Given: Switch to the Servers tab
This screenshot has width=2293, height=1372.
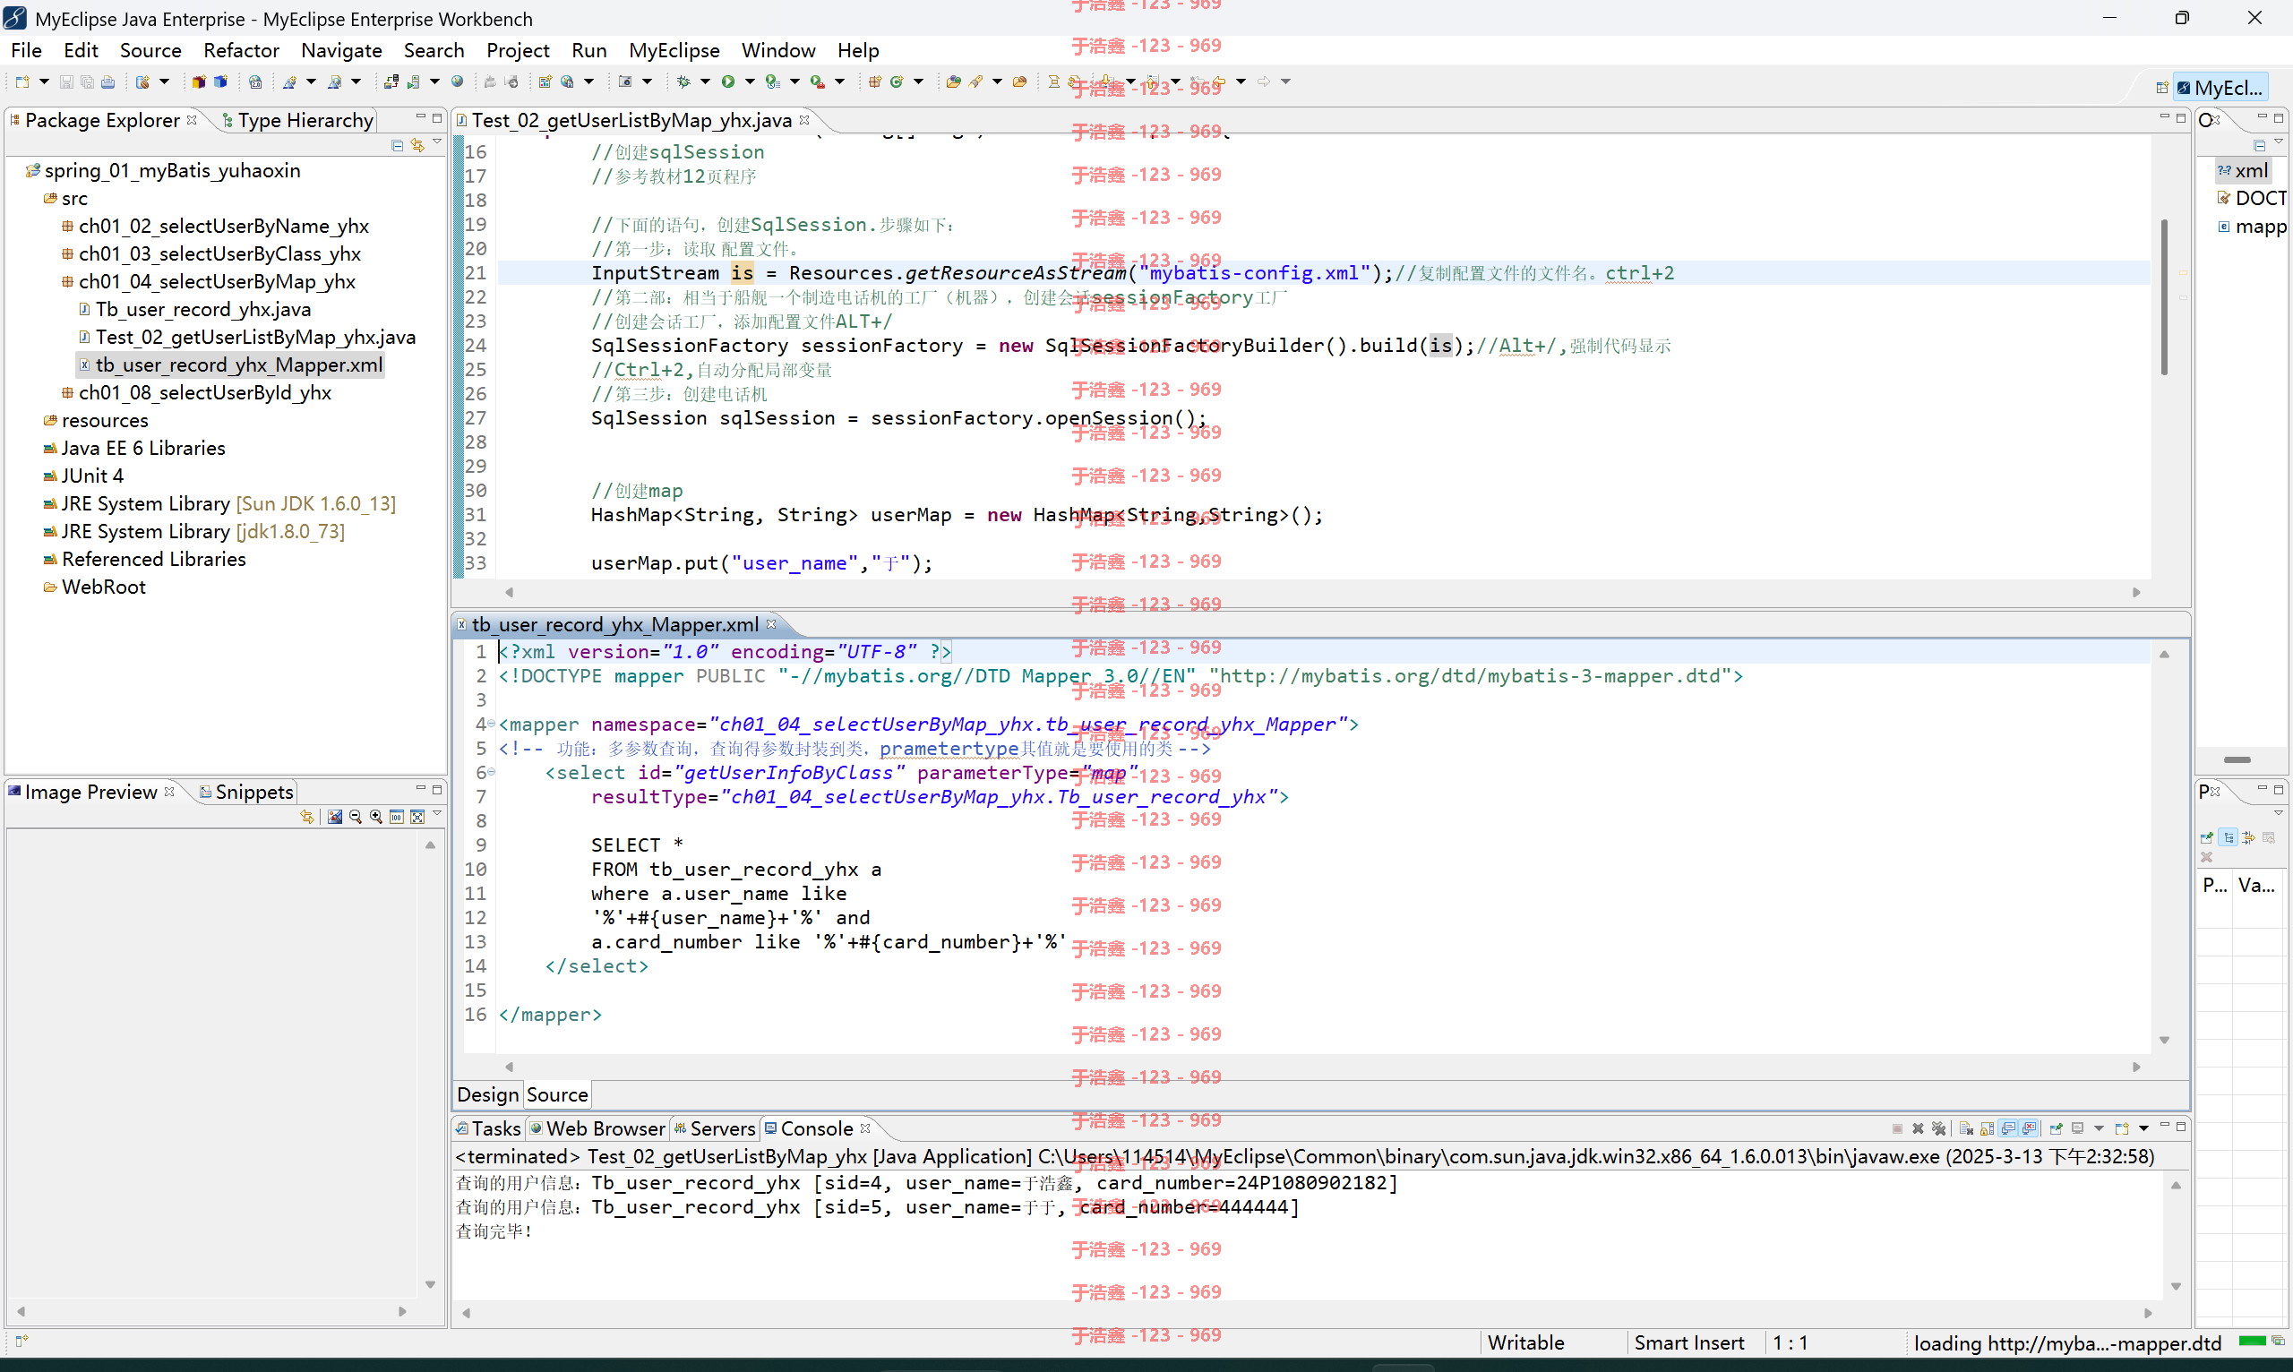Looking at the screenshot, I should pos(714,1128).
